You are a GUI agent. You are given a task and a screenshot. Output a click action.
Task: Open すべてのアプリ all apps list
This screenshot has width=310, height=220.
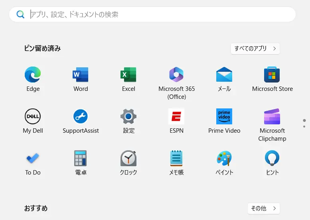[255, 49]
